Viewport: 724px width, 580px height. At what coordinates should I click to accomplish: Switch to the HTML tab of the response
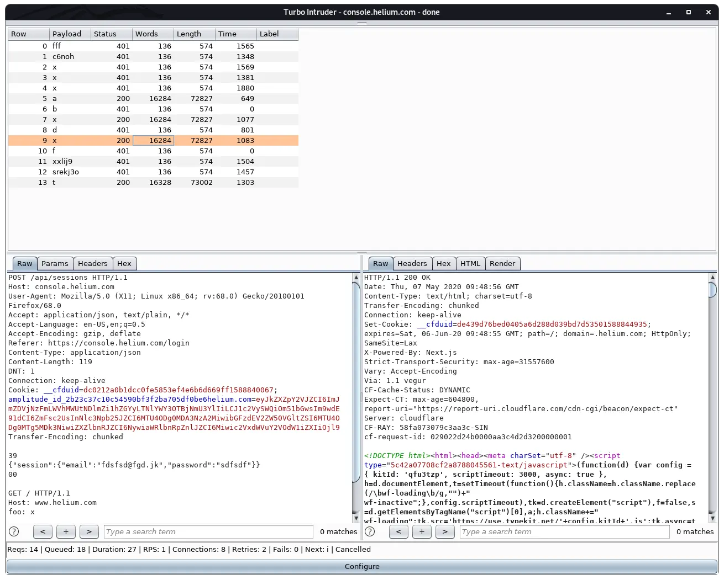click(x=470, y=263)
